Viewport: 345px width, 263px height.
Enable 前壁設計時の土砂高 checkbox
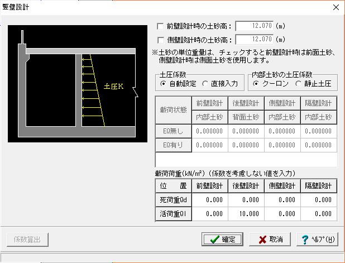pyautogui.click(x=160, y=26)
